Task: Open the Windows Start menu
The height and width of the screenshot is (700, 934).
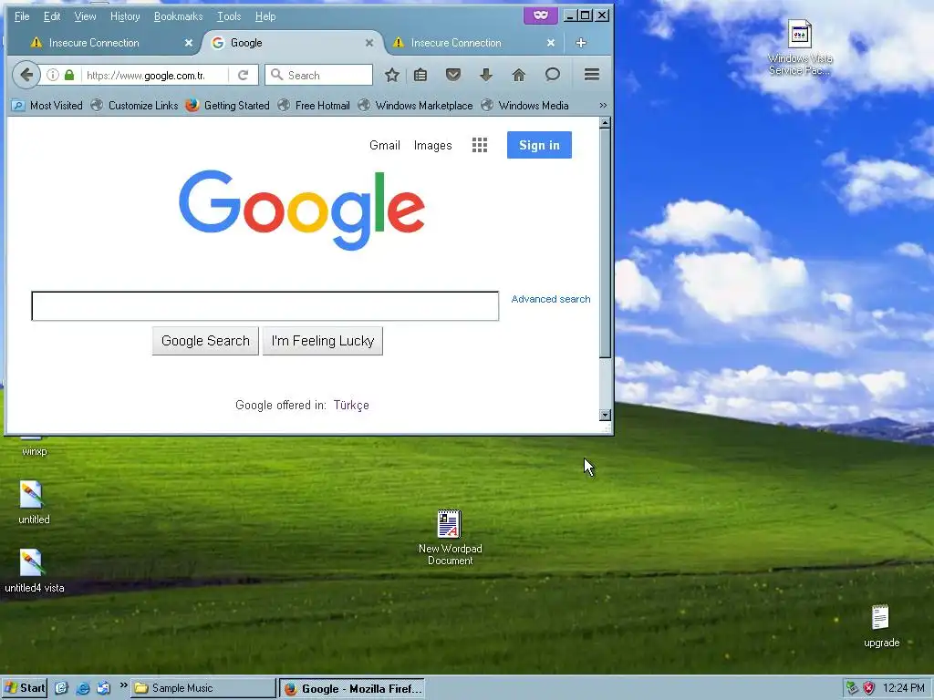Action: [x=25, y=688]
